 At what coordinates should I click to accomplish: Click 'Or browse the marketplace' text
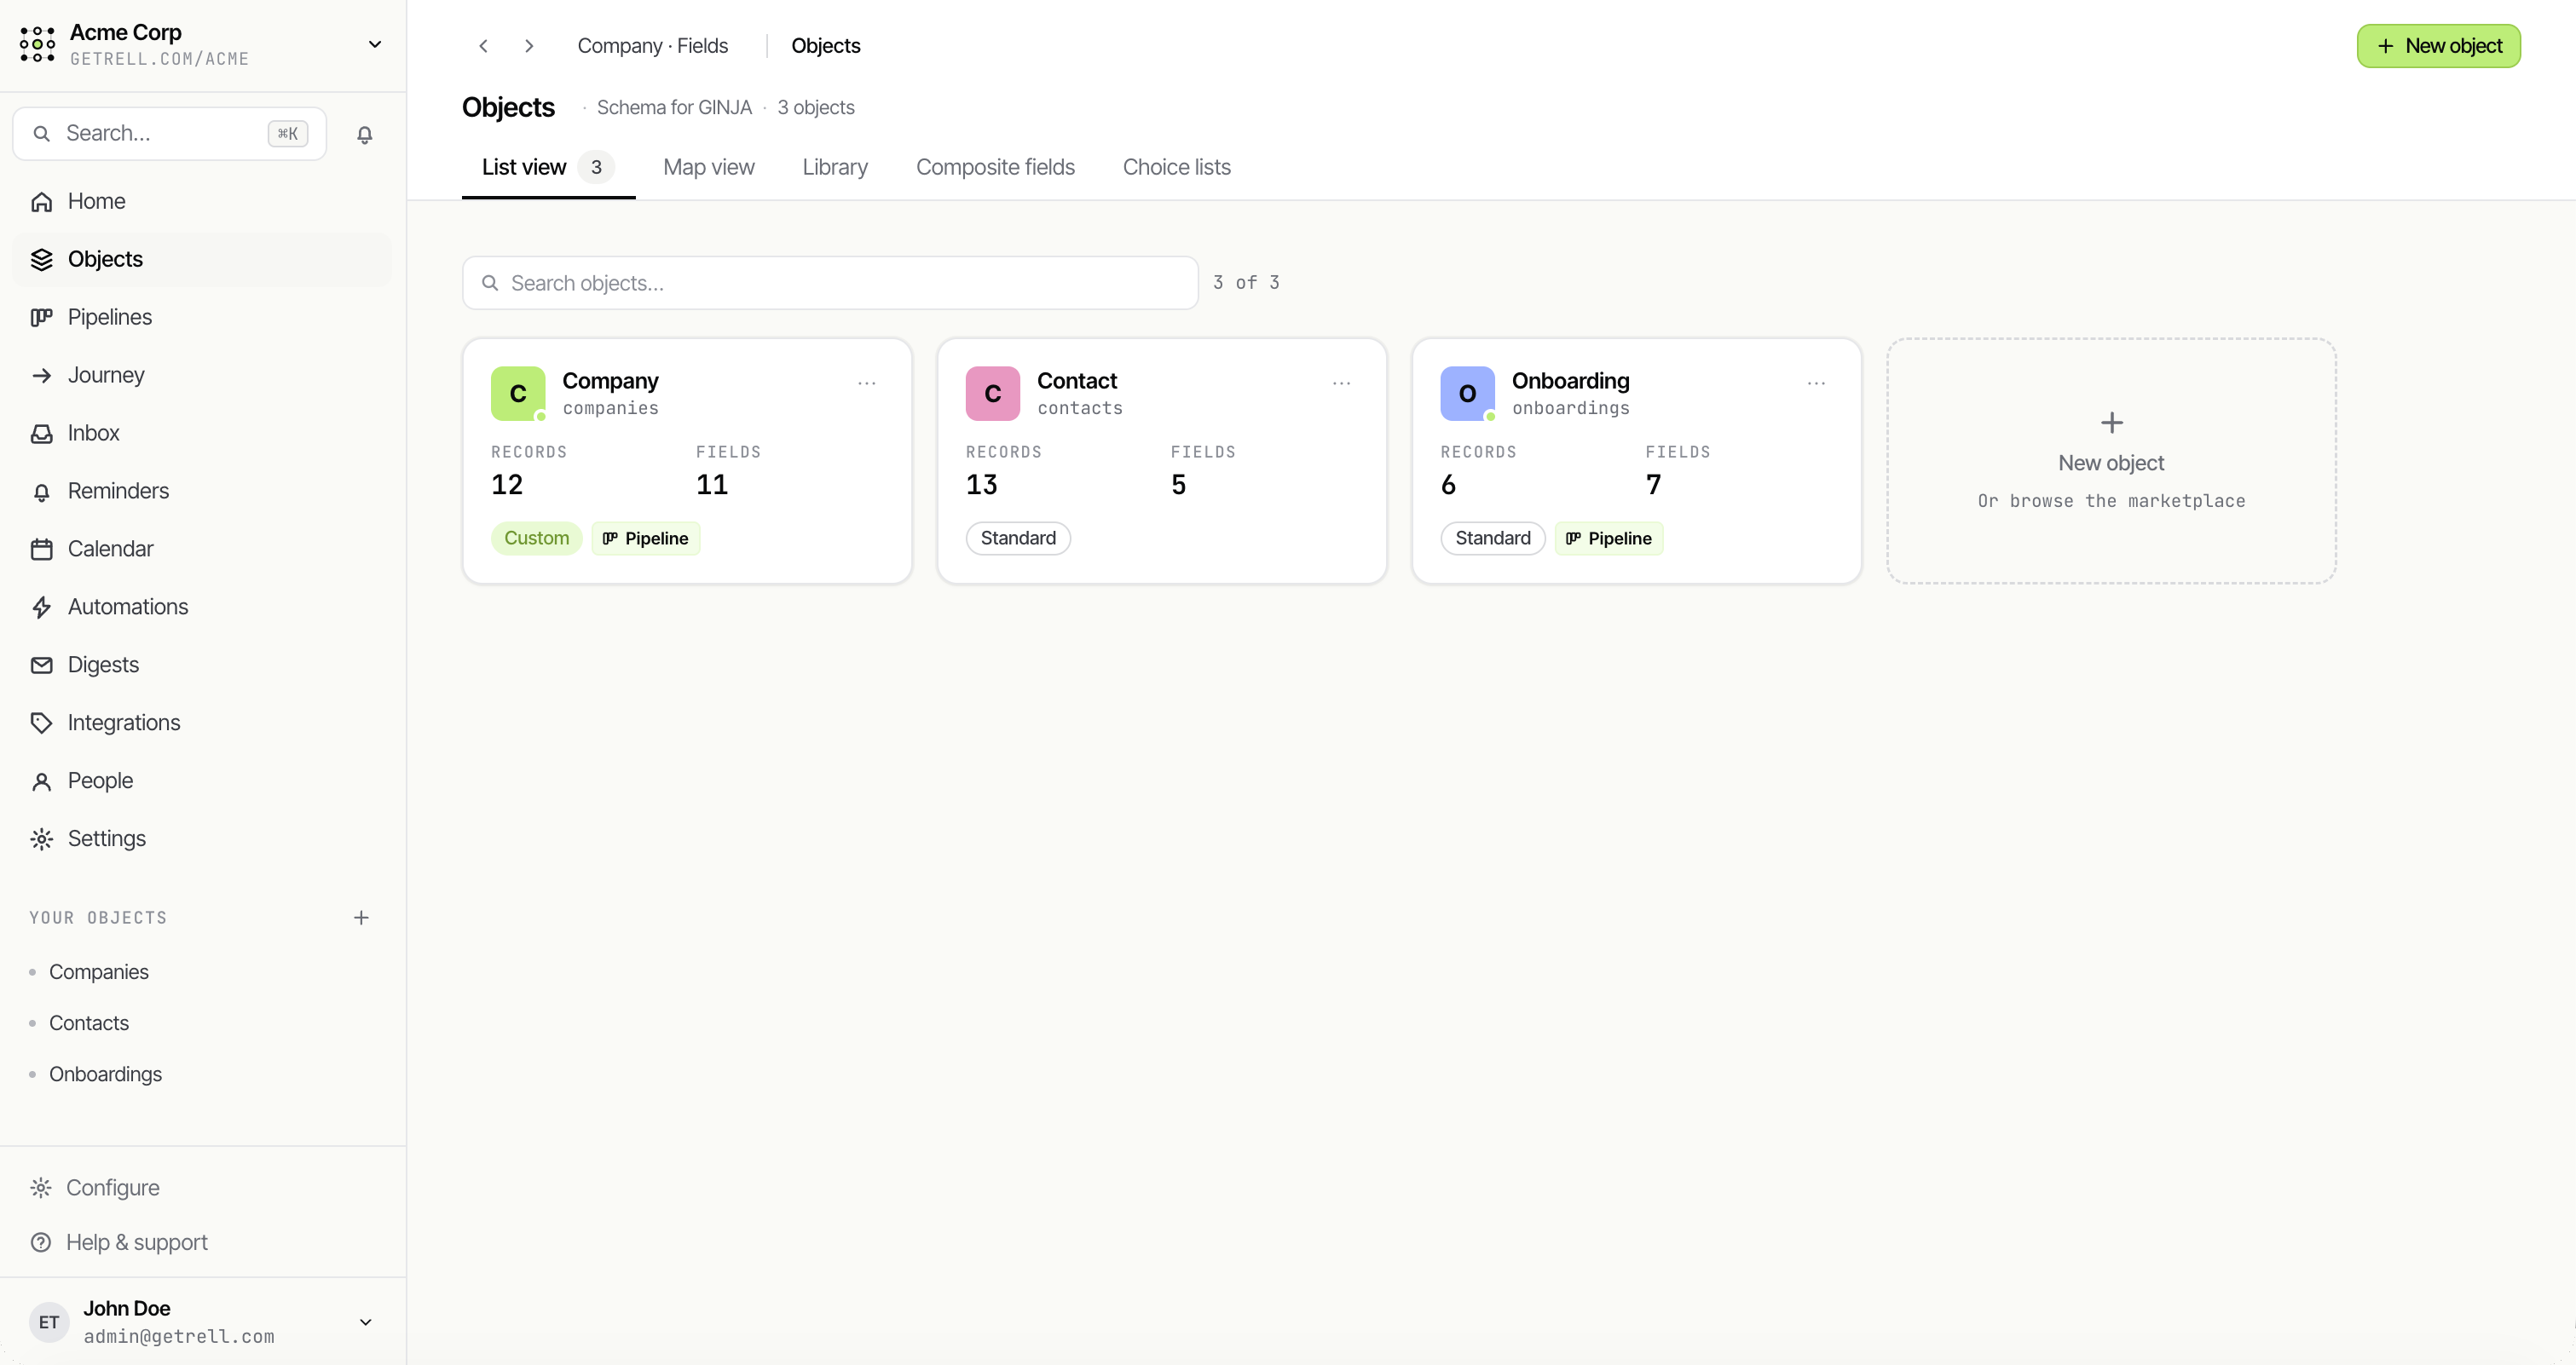tap(2111, 501)
